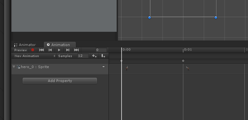The width and height of the screenshot is (248, 120).
Task: Focus the Samples value field
Action: pyautogui.click(x=83, y=56)
